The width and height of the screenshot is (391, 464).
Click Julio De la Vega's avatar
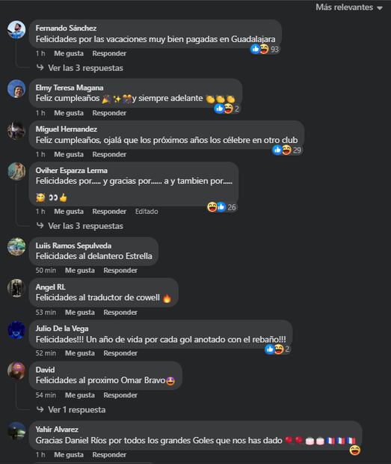tap(16, 329)
